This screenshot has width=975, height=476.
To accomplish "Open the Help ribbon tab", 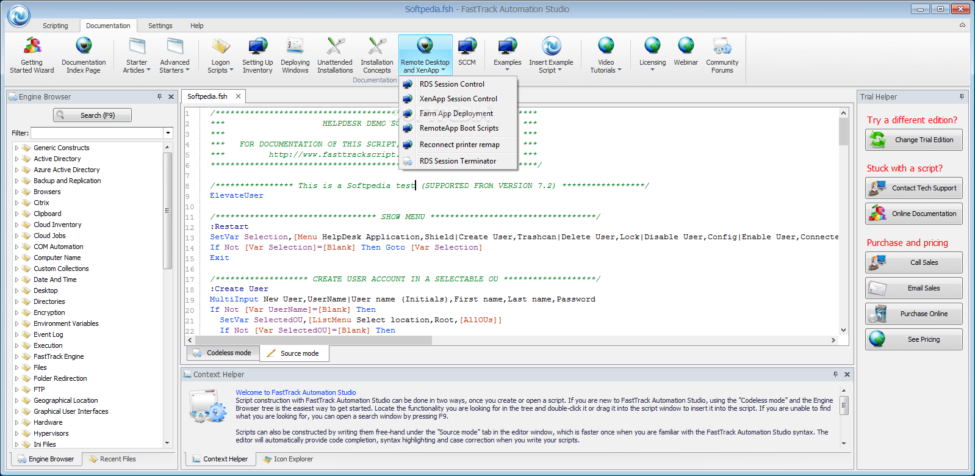I will 197,26.
